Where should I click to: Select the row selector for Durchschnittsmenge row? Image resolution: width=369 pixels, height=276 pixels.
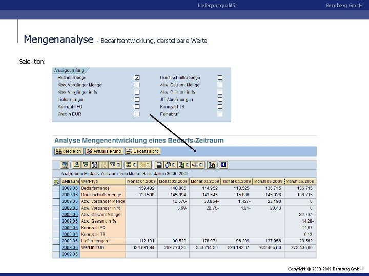56,195
